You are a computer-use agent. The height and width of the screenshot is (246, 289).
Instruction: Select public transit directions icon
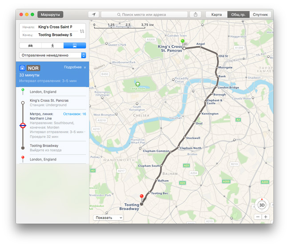75,45
